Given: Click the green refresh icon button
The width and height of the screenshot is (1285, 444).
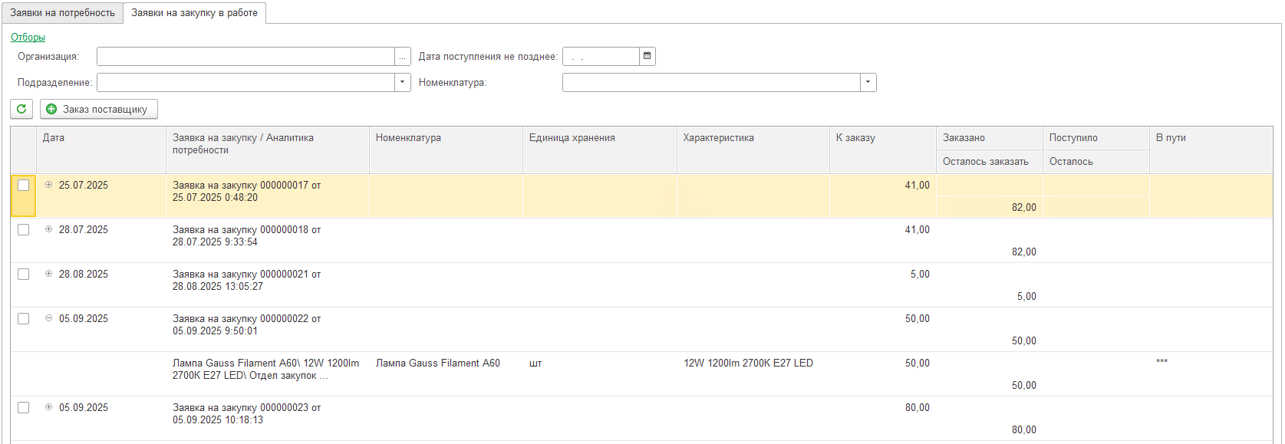Looking at the screenshot, I should 21,109.
